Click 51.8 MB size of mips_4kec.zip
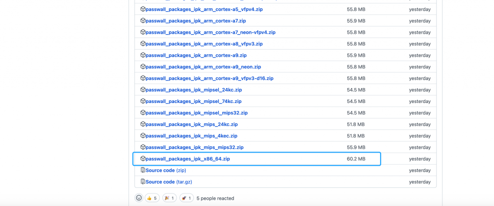The height and width of the screenshot is (206, 494). point(356,136)
